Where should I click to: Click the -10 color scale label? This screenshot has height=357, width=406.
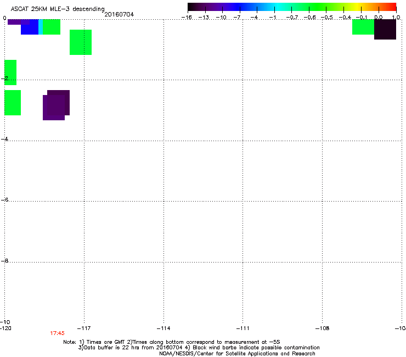pyautogui.click(x=221, y=18)
